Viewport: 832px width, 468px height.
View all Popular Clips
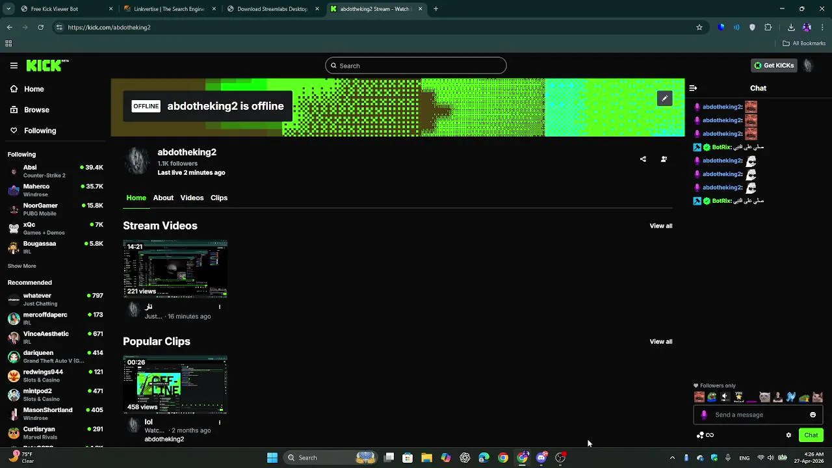coord(661,341)
